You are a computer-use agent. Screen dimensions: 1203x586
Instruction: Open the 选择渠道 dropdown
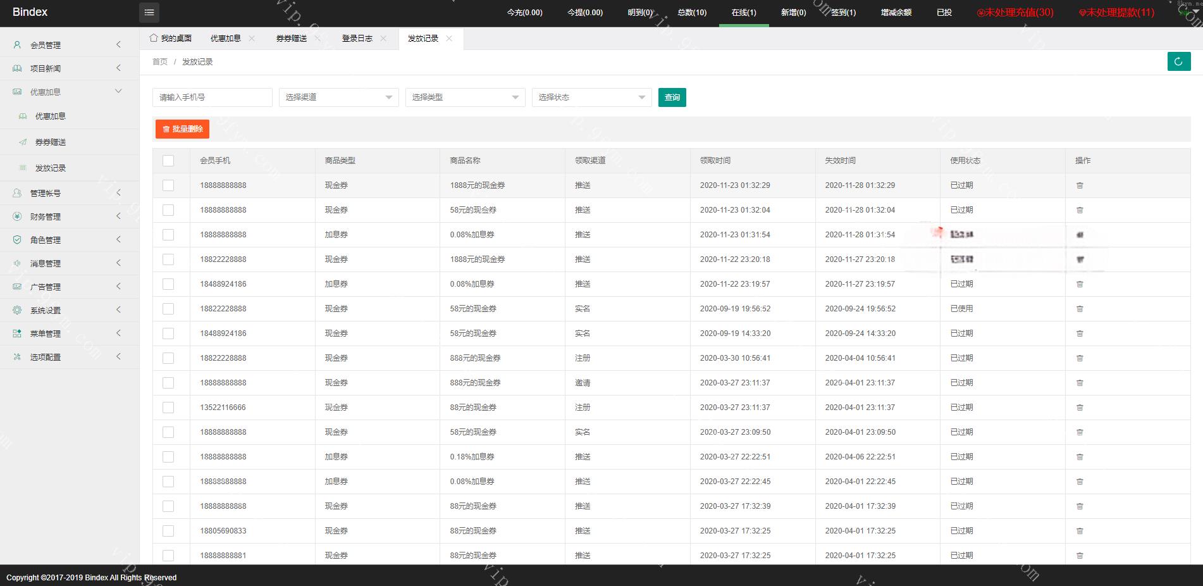[x=338, y=97]
